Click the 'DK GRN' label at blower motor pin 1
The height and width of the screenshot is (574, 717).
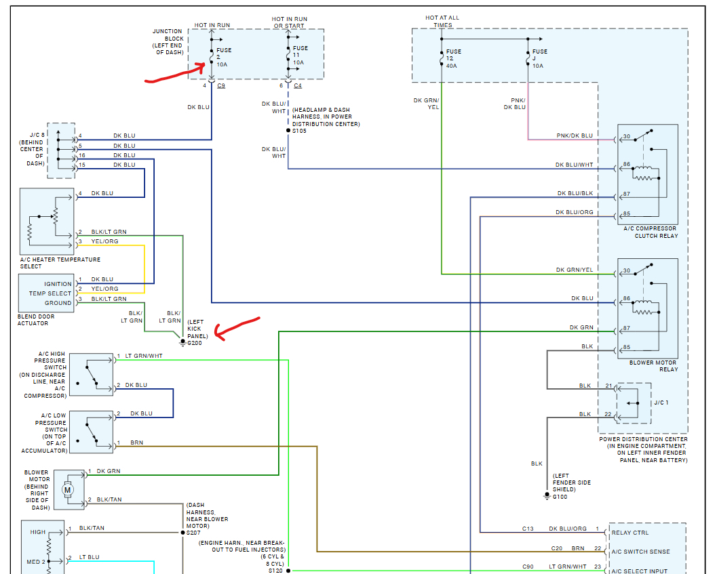[109, 471]
